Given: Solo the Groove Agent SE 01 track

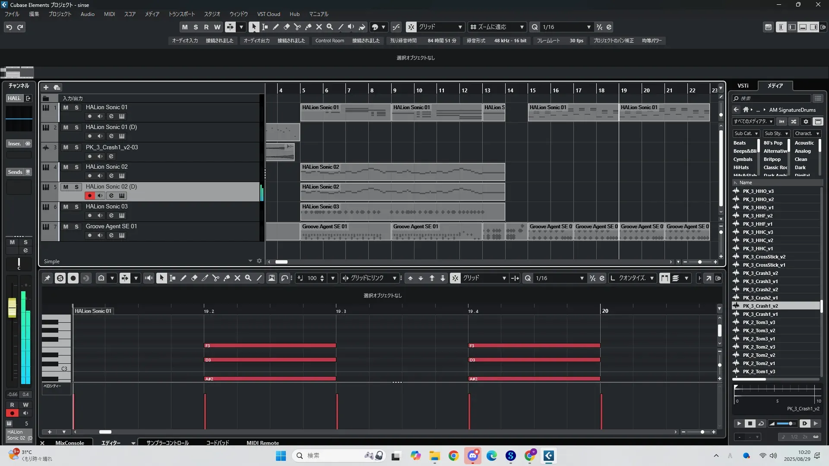Looking at the screenshot, I should (76, 227).
